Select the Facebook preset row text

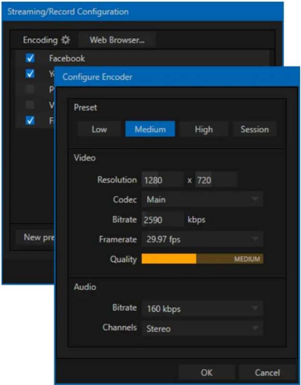(x=67, y=58)
